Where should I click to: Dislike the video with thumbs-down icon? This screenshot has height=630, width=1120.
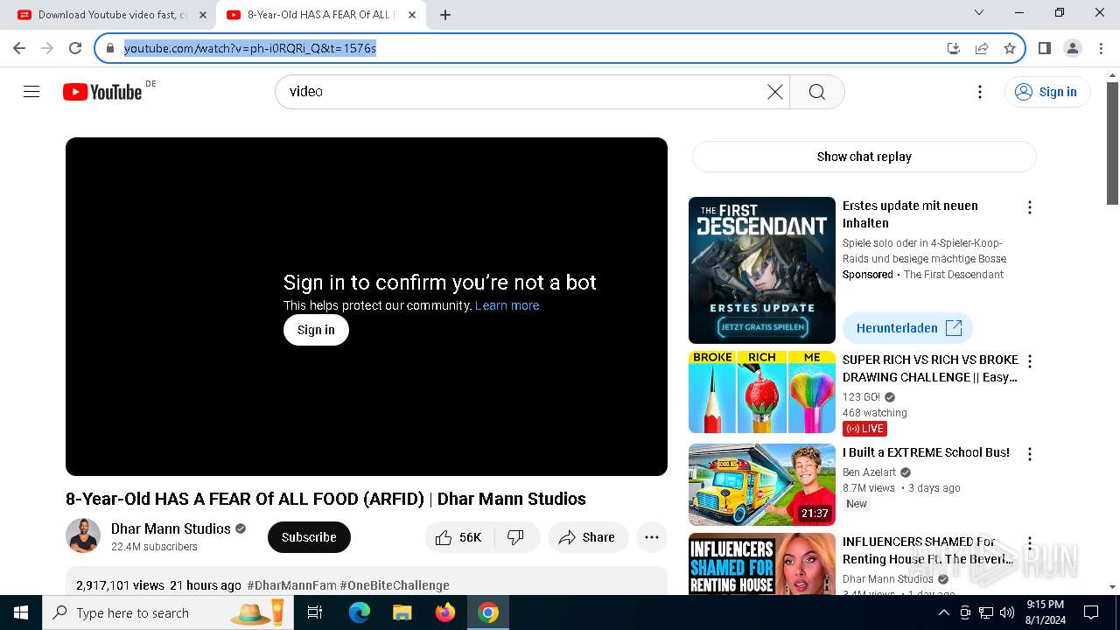[x=516, y=537]
